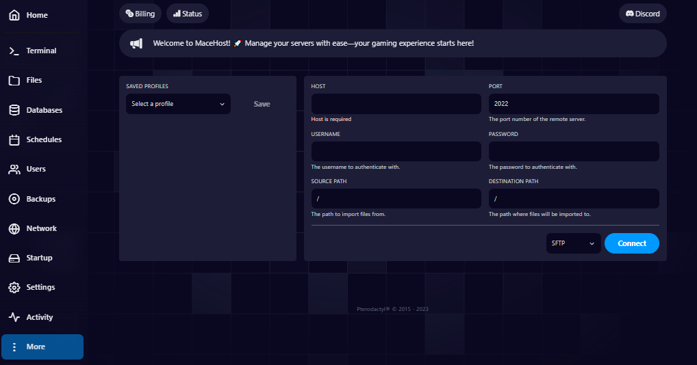Click the Startup drive icon
Image resolution: width=697 pixels, height=365 pixels.
[x=14, y=258]
